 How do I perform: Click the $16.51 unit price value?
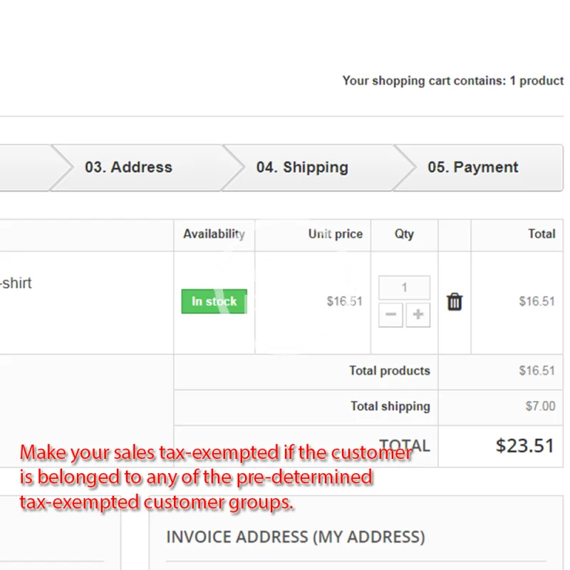(344, 301)
